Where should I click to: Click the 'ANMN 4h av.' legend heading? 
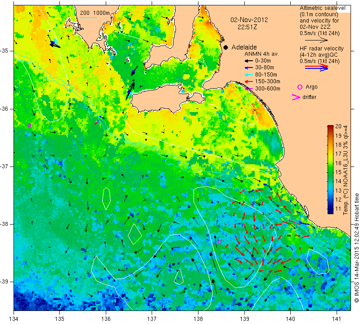[x=261, y=54]
